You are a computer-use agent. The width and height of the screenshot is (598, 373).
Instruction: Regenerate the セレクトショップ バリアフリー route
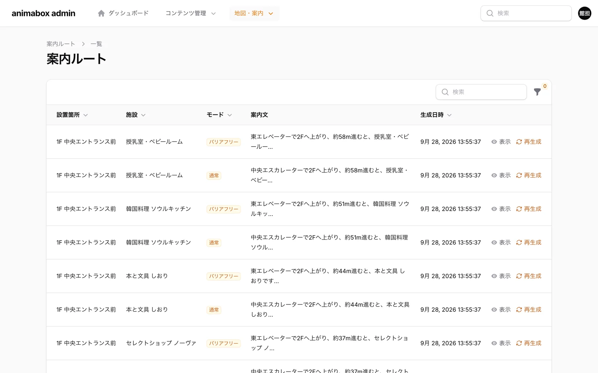point(528,343)
